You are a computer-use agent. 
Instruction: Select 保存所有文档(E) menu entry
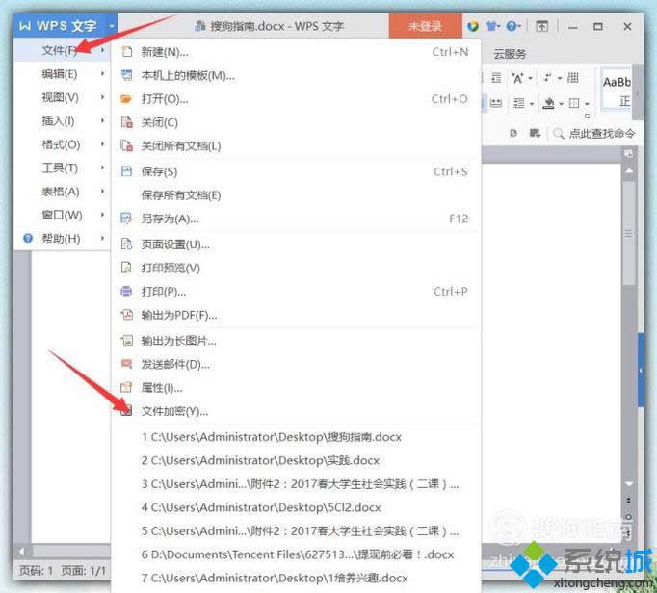[x=295, y=195]
